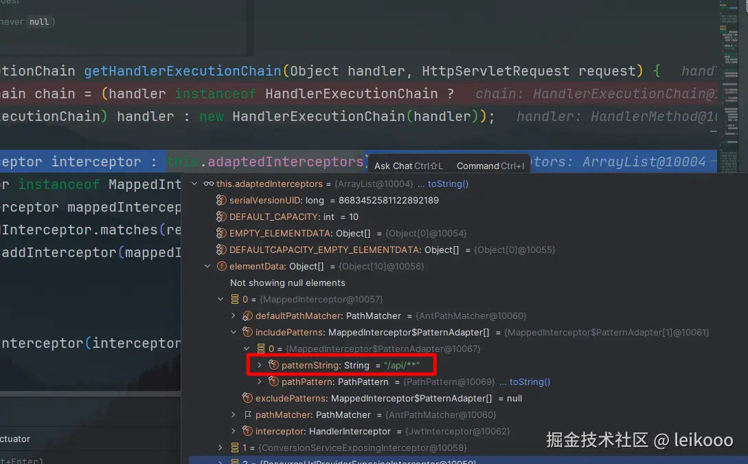Click this.adaptedInterceptors in the highlighted code line

pyautogui.click(x=266, y=162)
